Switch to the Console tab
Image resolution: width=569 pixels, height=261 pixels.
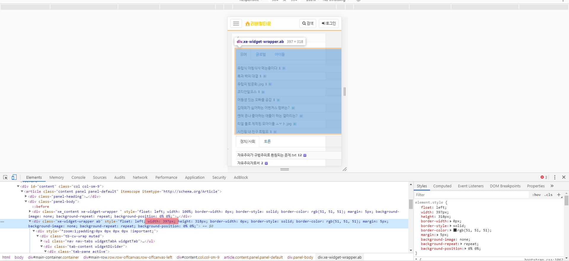78,177
